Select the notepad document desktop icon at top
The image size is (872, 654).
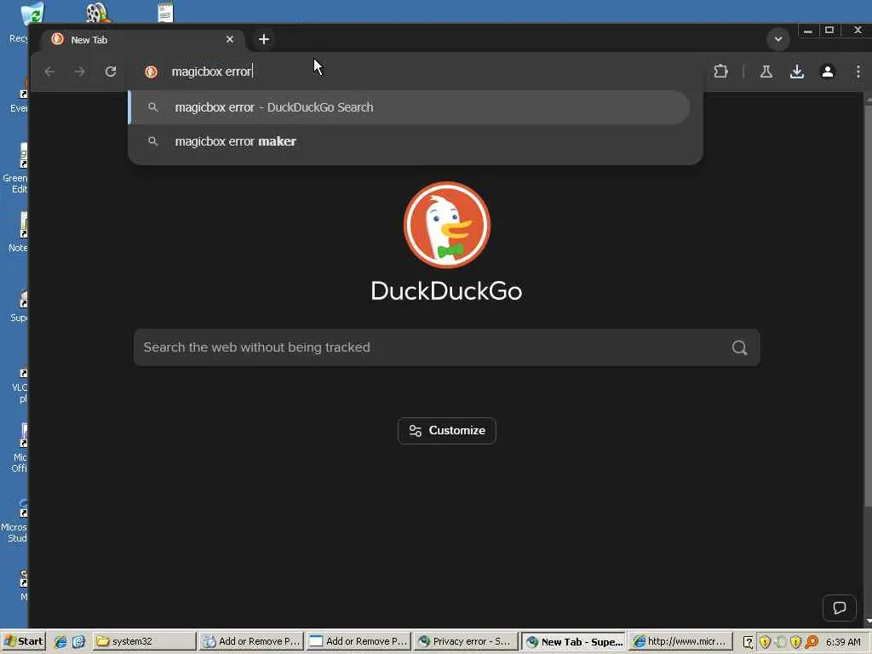pyautogui.click(x=165, y=12)
